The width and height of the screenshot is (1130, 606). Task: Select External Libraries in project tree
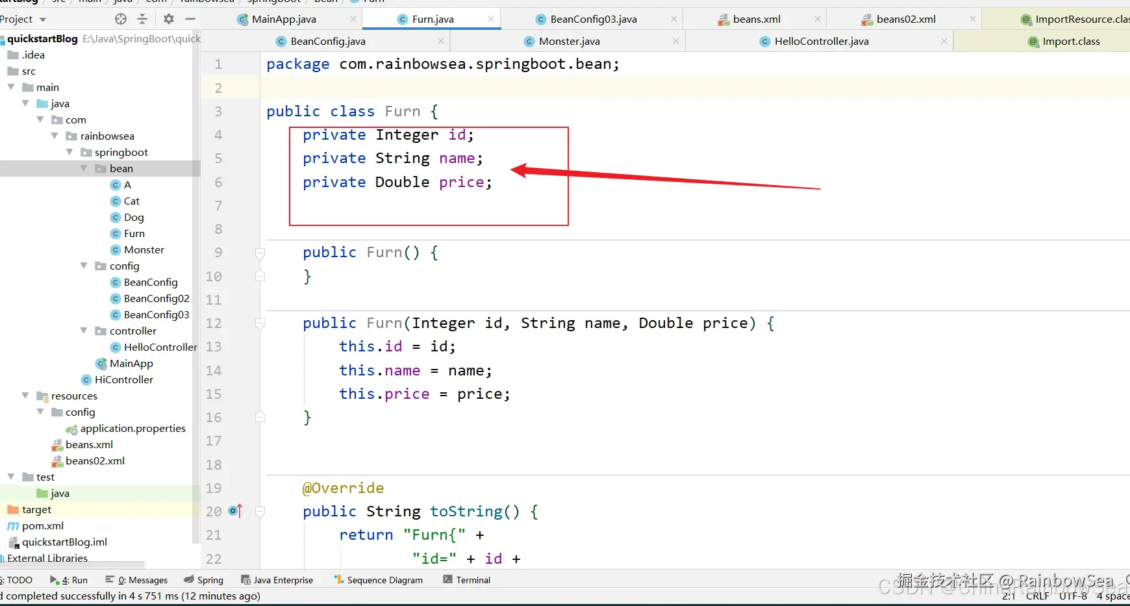pos(47,559)
